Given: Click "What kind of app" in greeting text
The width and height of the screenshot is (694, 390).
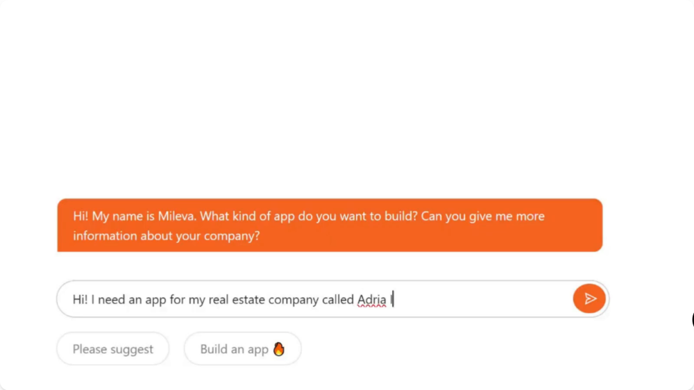Looking at the screenshot, I should pos(248,217).
